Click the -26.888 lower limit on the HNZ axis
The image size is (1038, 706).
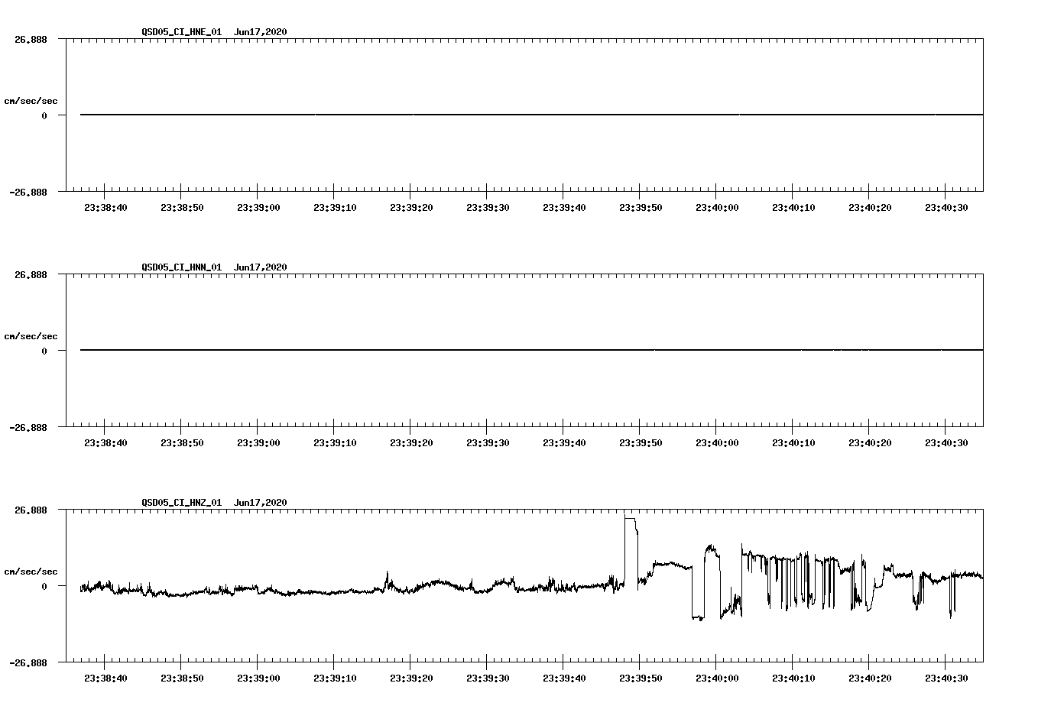[x=28, y=662]
